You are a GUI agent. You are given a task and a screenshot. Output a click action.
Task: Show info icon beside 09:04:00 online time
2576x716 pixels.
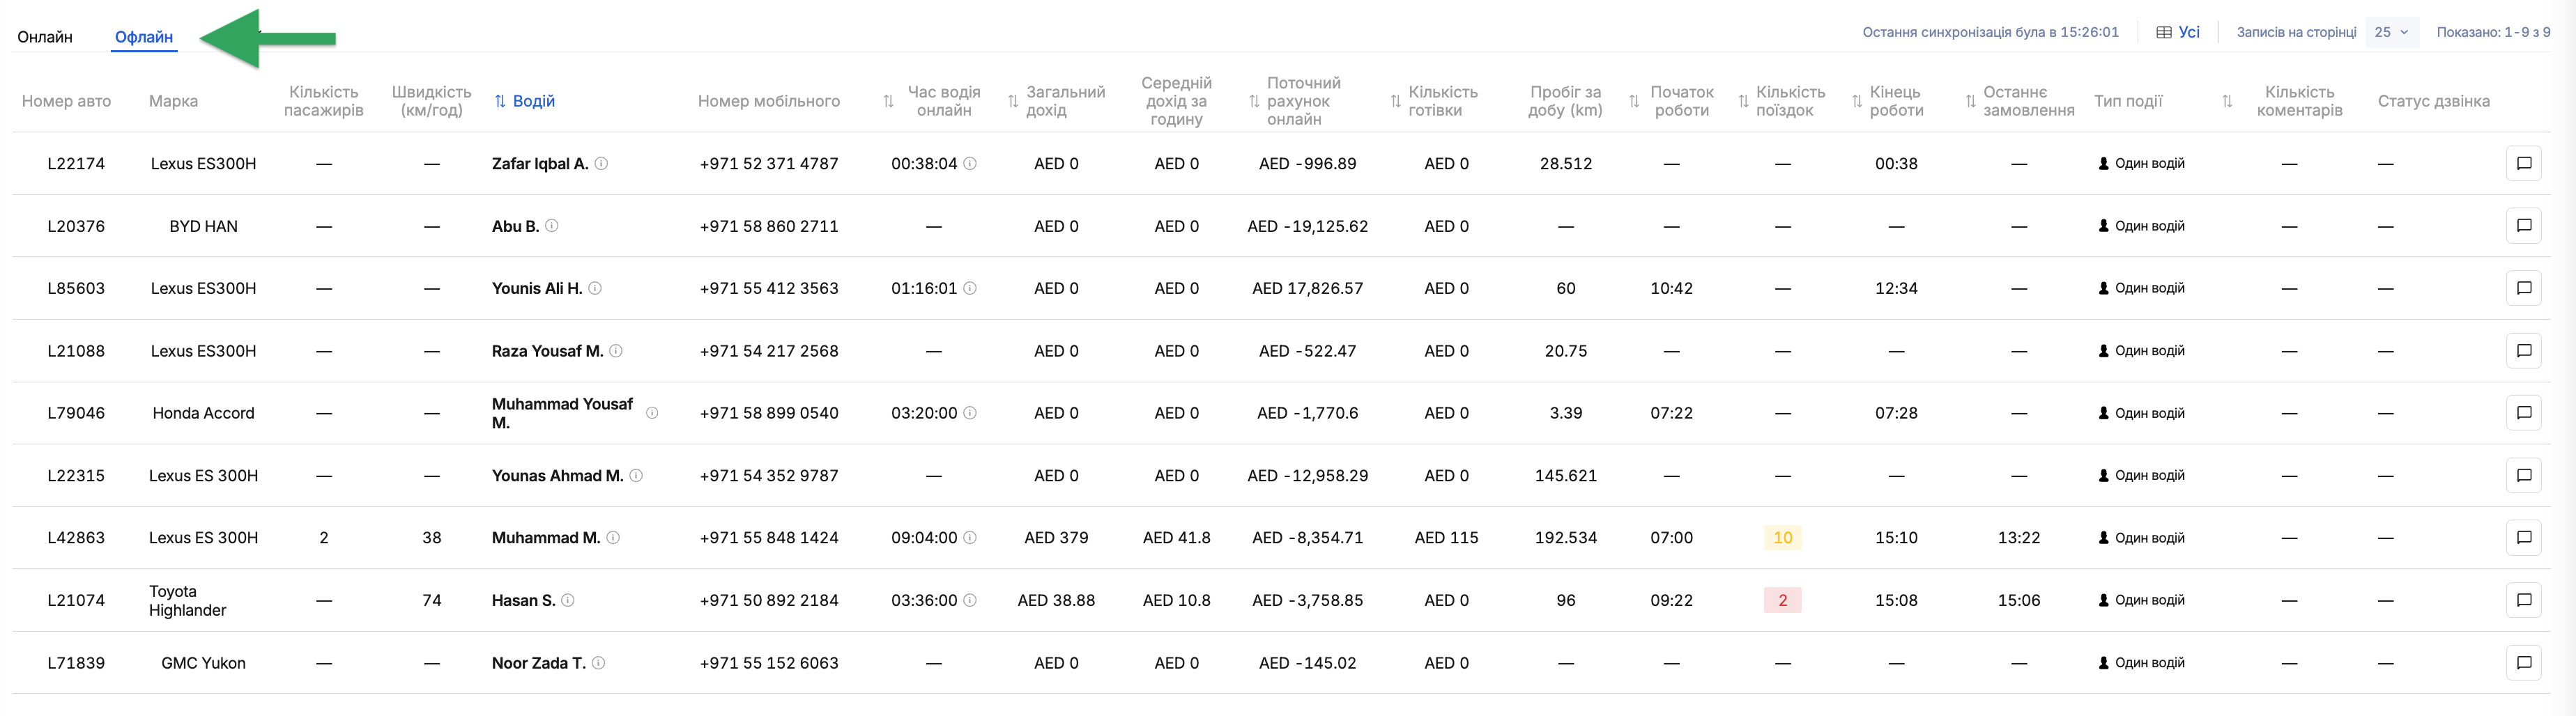tap(969, 538)
